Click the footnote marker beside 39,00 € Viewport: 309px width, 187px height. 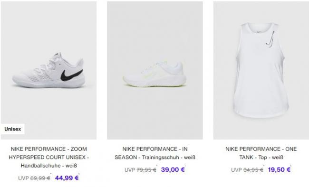[x=185, y=165]
